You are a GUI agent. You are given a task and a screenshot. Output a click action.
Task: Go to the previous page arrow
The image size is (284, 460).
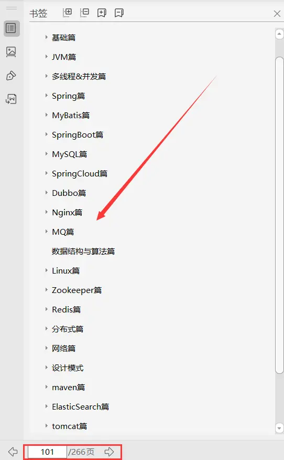pyautogui.click(x=13, y=451)
